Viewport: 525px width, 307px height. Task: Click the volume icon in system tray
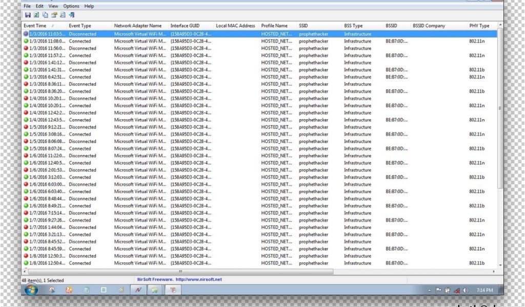click(x=466, y=290)
